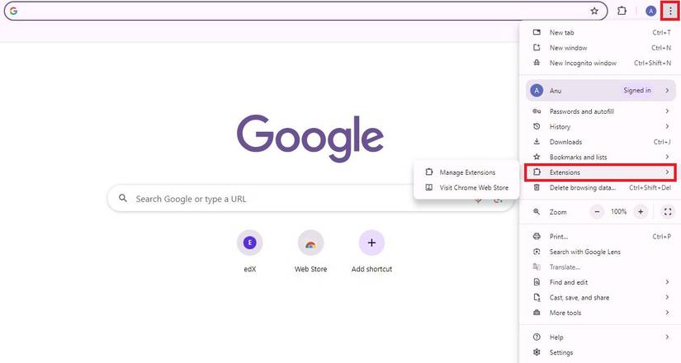The height and width of the screenshot is (363, 681).
Task: Expand the Passwords and autofill submenu
Action: [600, 111]
